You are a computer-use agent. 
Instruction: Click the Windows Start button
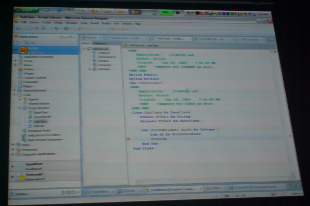(x=26, y=10)
